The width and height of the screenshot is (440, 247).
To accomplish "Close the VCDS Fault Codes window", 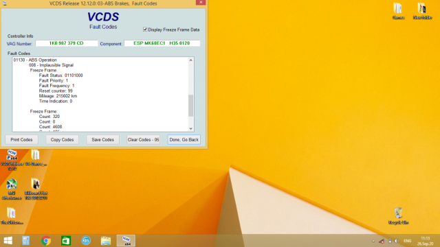I will point(201,3).
